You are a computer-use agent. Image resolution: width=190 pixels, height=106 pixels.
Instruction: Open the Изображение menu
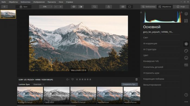pos(39,2)
